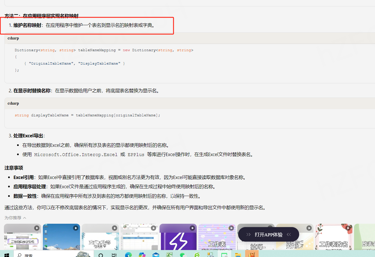The width and height of the screenshot is (375, 257).
Task: Click the 方法二 heading text
Action: click(x=41, y=16)
